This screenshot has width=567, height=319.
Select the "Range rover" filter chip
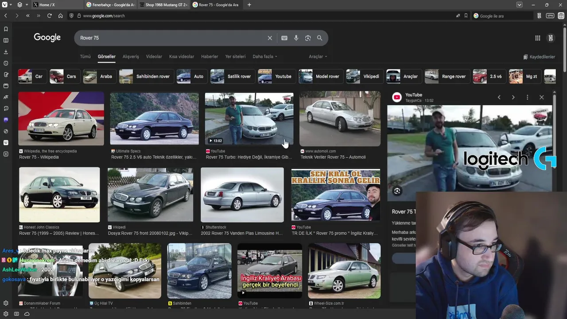coord(446,76)
